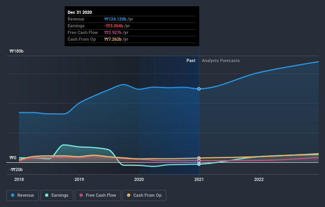
Task: Click the ₩124.120b revenue value in tooltip
Action: pyautogui.click(x=115, y=19)
